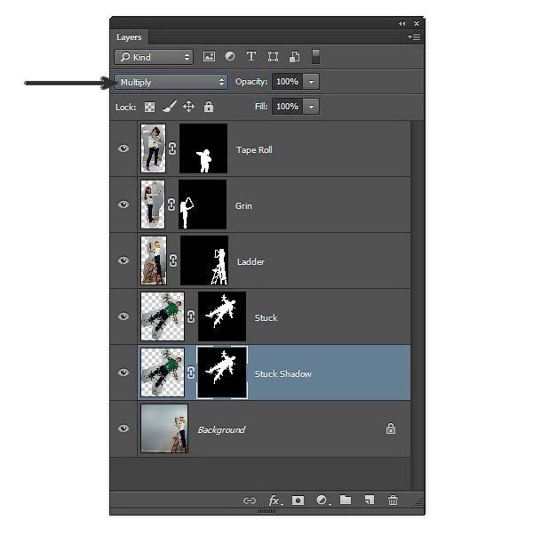
Task: Select the layer named Stuck Shadow
Action: coord(282,373)
